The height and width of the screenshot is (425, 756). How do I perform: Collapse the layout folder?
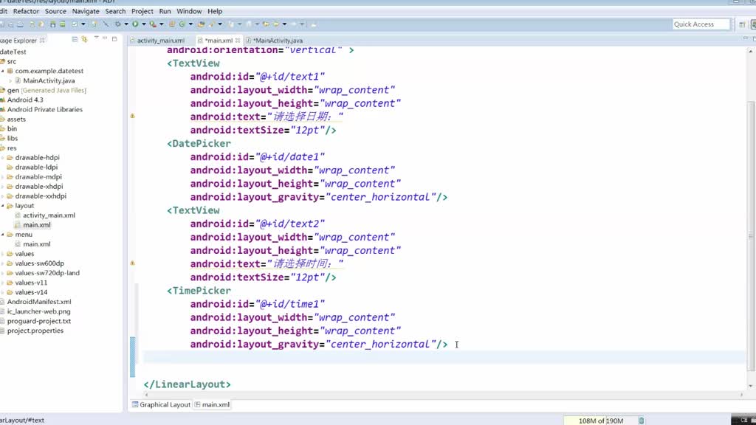(2, 206)
